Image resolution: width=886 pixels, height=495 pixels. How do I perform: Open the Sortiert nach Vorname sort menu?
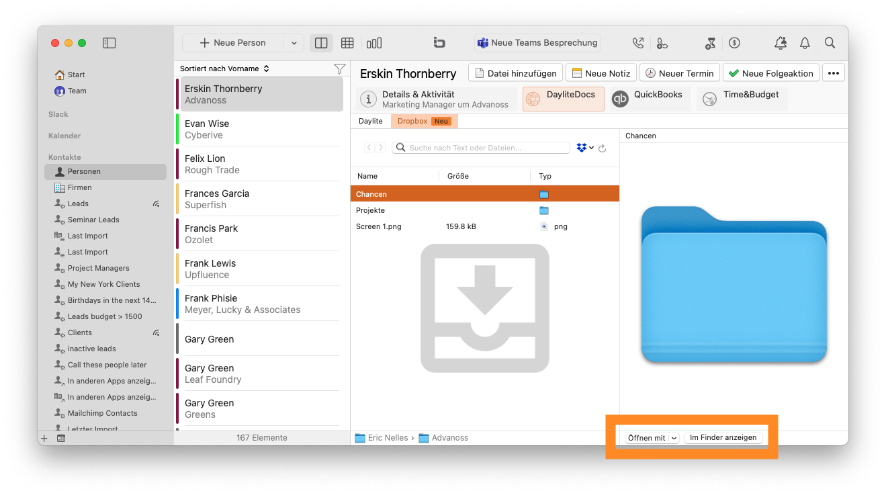(x=224, y=69)
